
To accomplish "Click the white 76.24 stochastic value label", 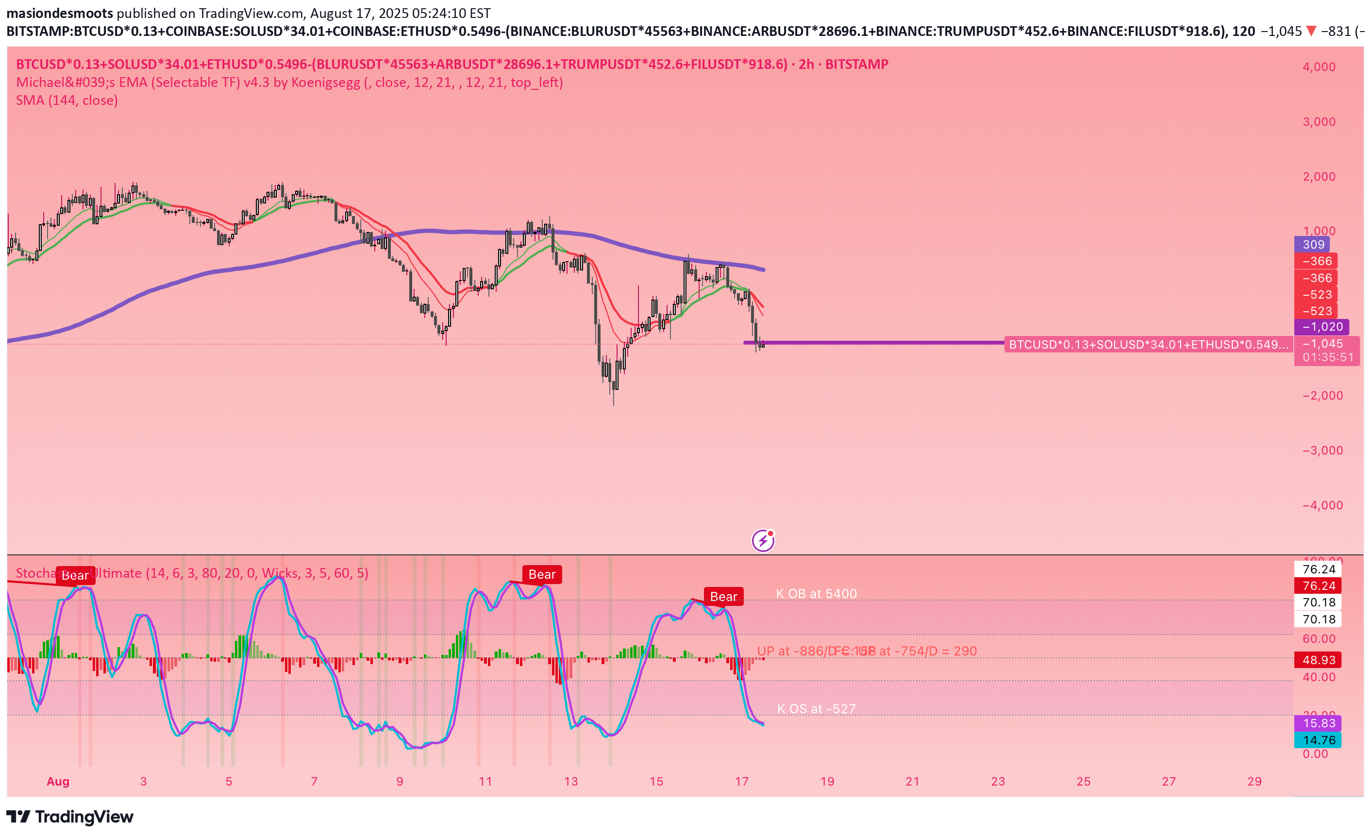I will (1318, 569).
